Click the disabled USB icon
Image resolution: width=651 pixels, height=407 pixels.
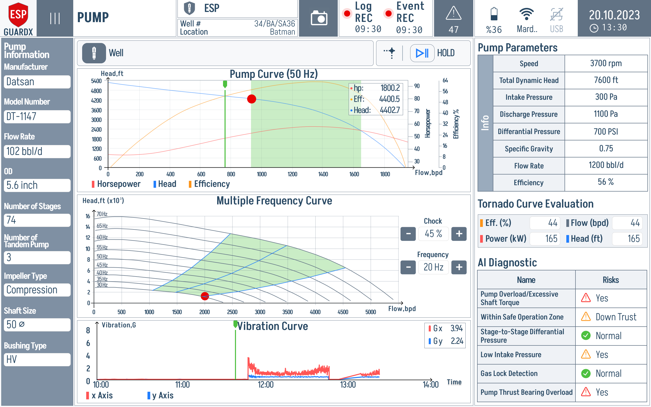pyautogui.click(x=556, y=14)
